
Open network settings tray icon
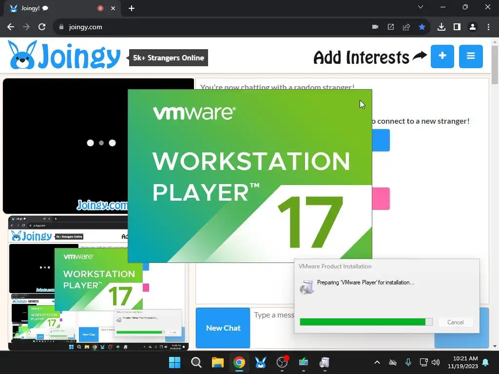coord(423,362)
